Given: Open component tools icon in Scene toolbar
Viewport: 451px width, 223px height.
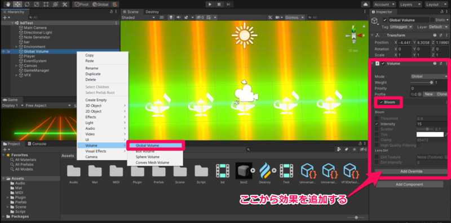Looking at the screenshot, I should pos(270,18).
